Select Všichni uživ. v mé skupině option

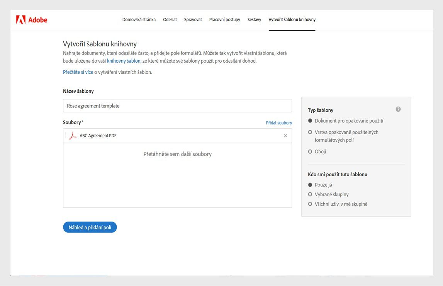tap(310, 204)
